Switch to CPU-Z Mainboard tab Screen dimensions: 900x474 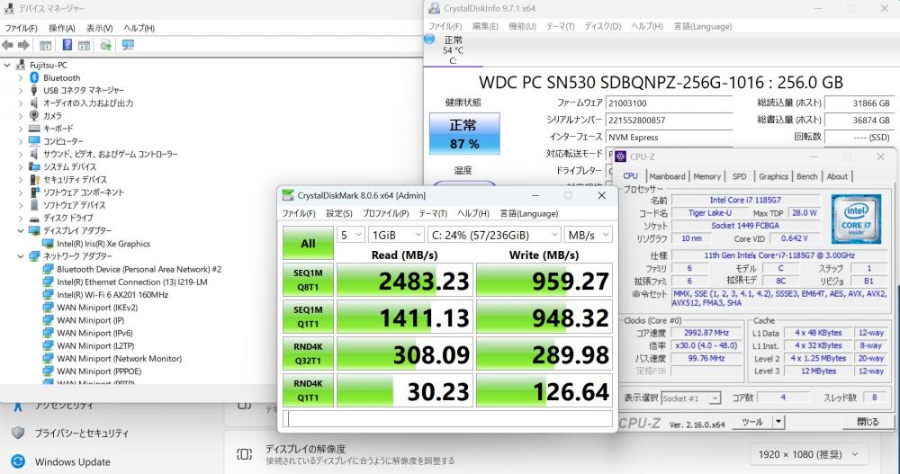point(667,177)
